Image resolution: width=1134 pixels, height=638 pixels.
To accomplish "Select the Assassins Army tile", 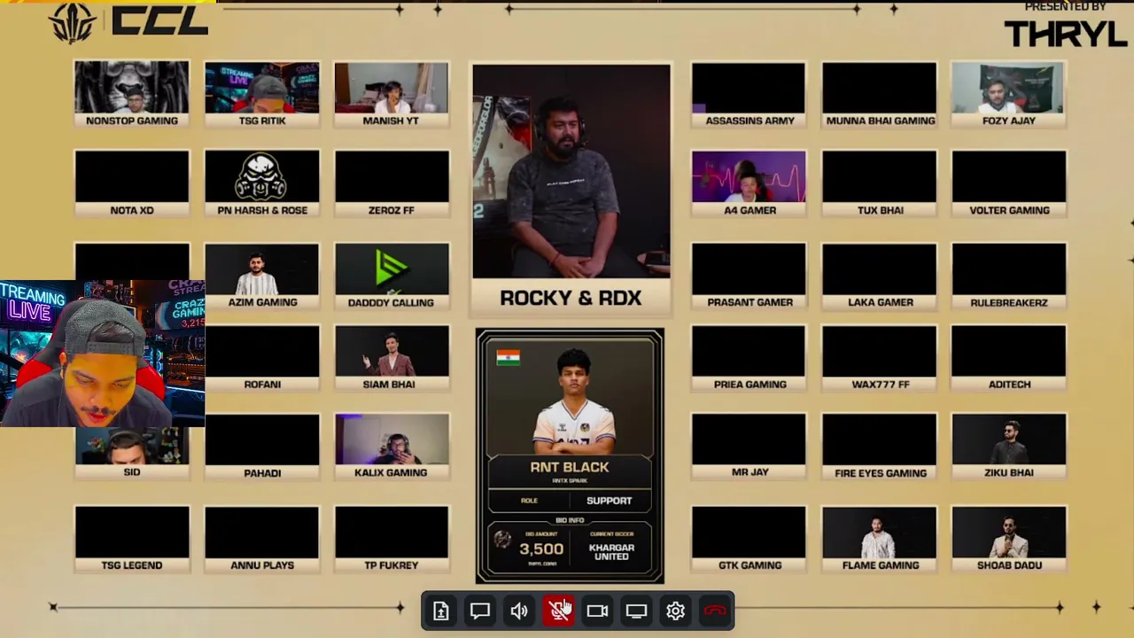I will [x=750, y=94].
